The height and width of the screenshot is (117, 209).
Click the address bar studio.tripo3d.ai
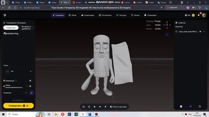tap(32, 8)
